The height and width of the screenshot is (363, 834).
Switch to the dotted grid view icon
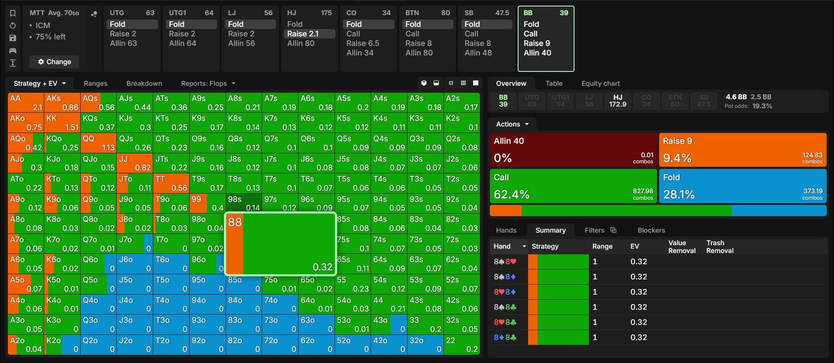pyautogui.click(x=463, y=83)
